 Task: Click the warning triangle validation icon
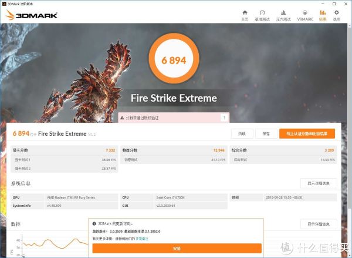point(122,118)
